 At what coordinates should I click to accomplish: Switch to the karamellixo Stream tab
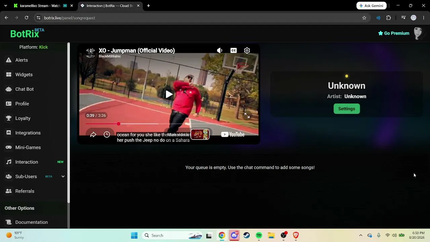coord(40,6)
